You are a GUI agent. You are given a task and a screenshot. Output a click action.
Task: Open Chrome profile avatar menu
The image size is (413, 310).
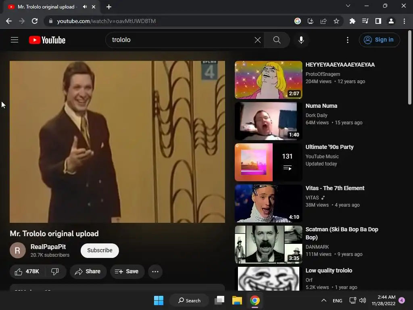pos(391,21)
